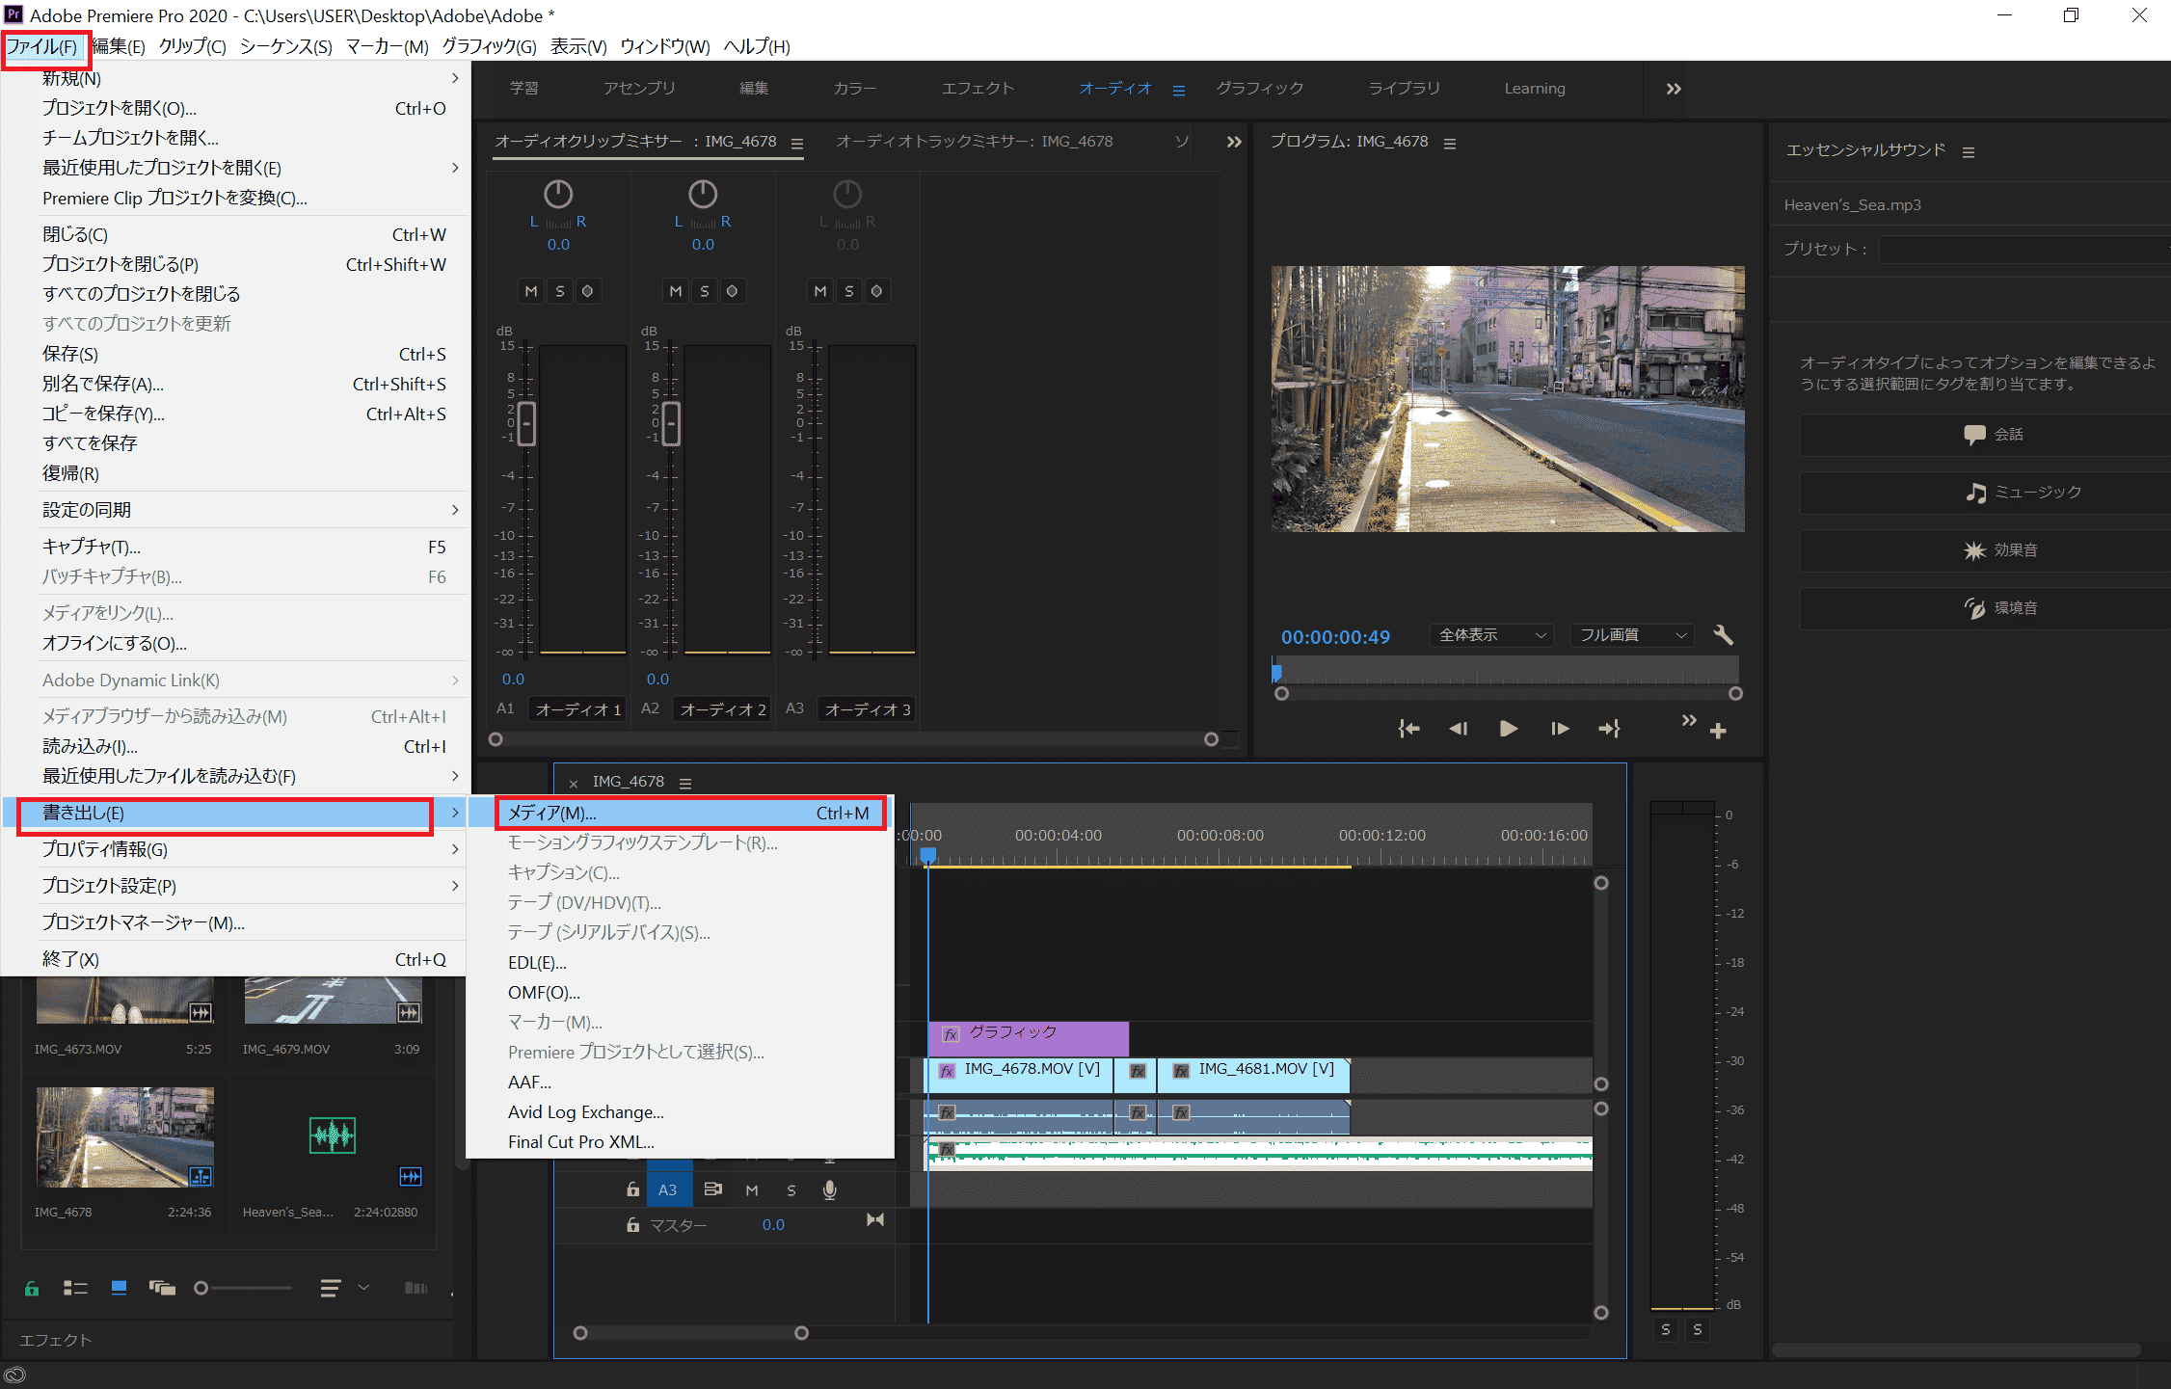This screenshot has height=1389, width=2171.
Task: Solo left channel on master meter
Action: 1665,1329
